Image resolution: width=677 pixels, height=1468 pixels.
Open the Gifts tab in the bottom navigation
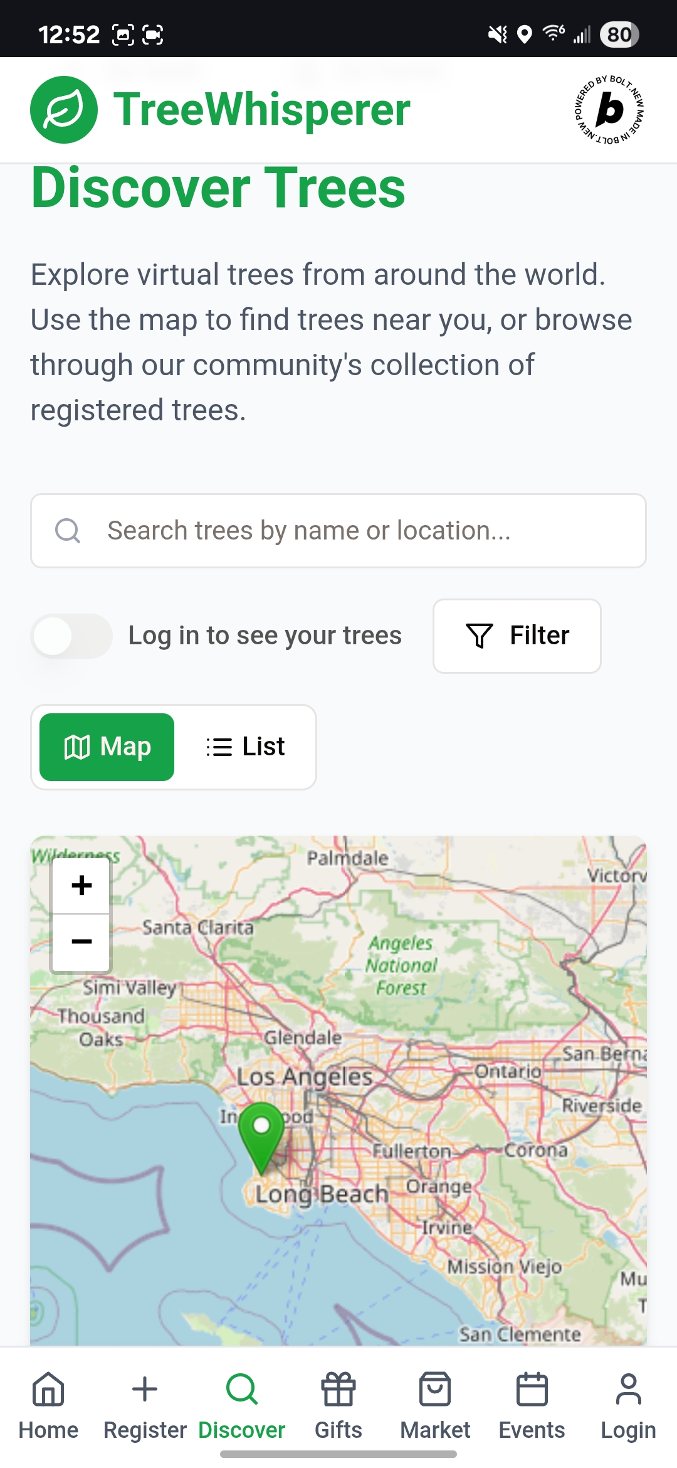(338, 1407)
